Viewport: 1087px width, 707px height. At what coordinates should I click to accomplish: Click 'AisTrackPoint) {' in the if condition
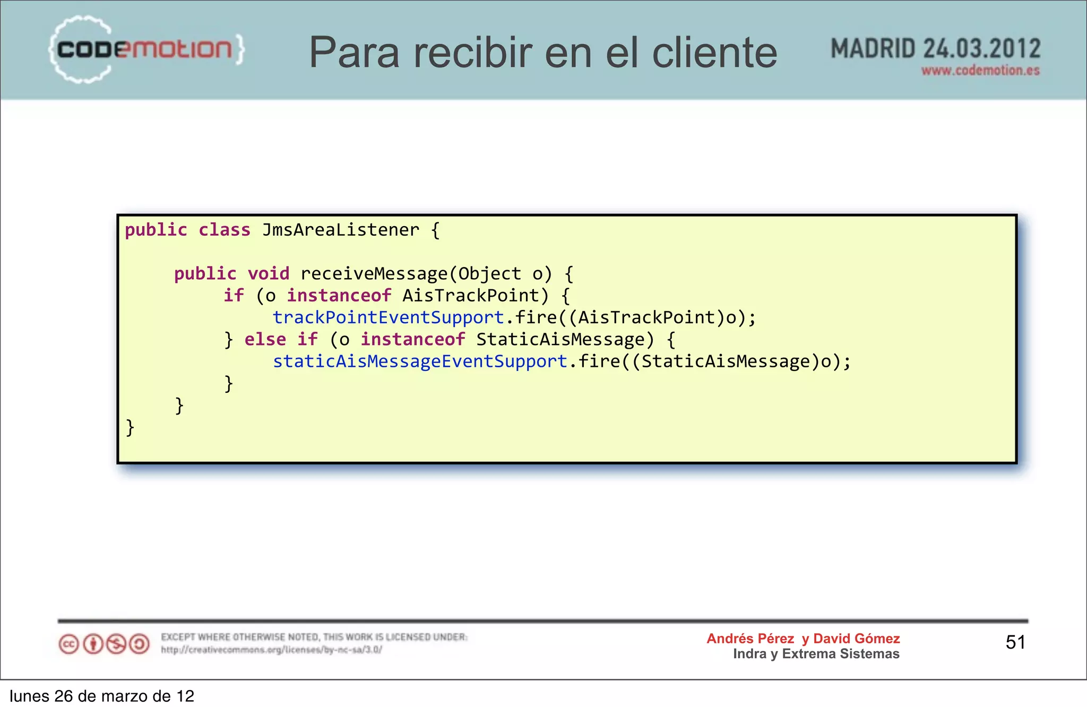click(486, 296)
